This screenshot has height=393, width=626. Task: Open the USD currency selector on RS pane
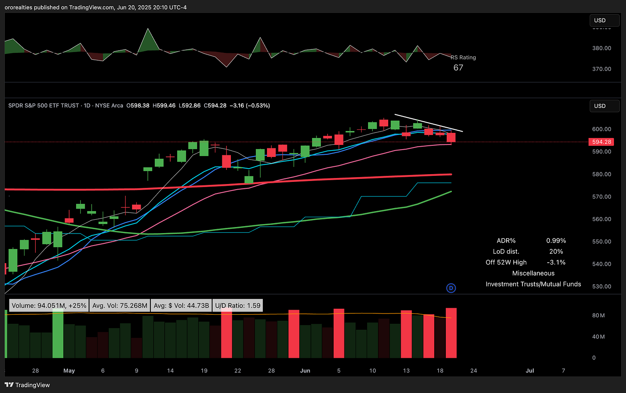click(605, 20)
